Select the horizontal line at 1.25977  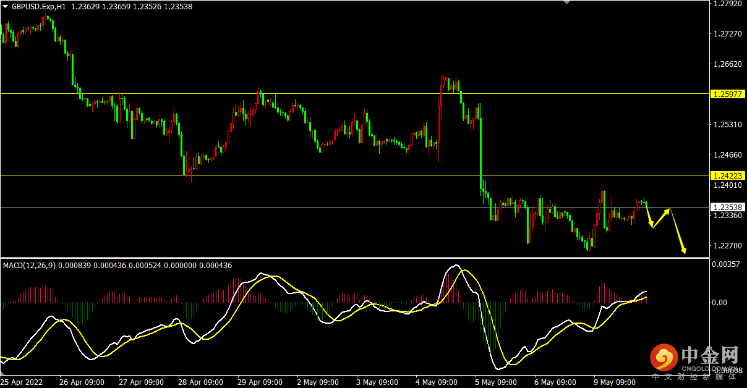point(354,94)
